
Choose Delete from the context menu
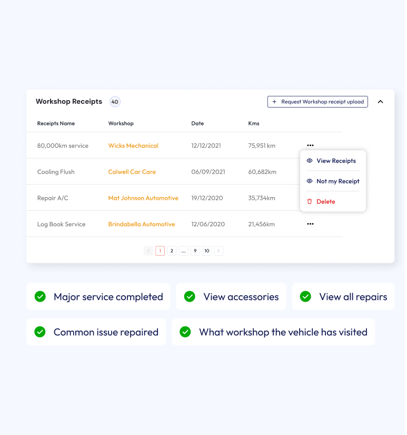tap(325, 202)
